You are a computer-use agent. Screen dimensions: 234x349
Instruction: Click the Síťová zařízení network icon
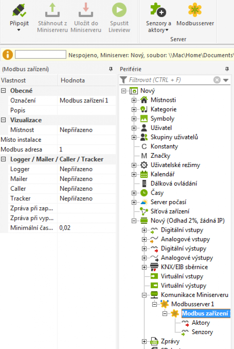click(x=144, y=211)
